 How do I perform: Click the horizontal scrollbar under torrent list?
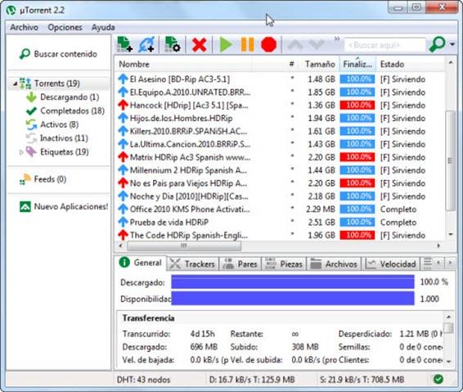[x=279, y=246]
